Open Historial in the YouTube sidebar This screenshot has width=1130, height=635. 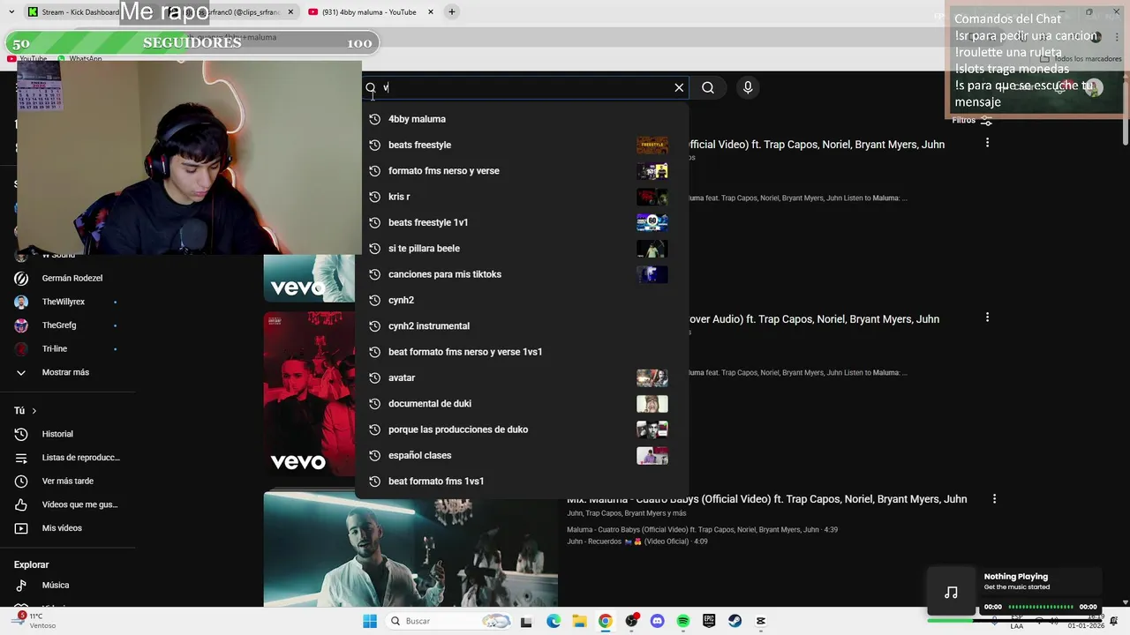click(x=67, y=434)
